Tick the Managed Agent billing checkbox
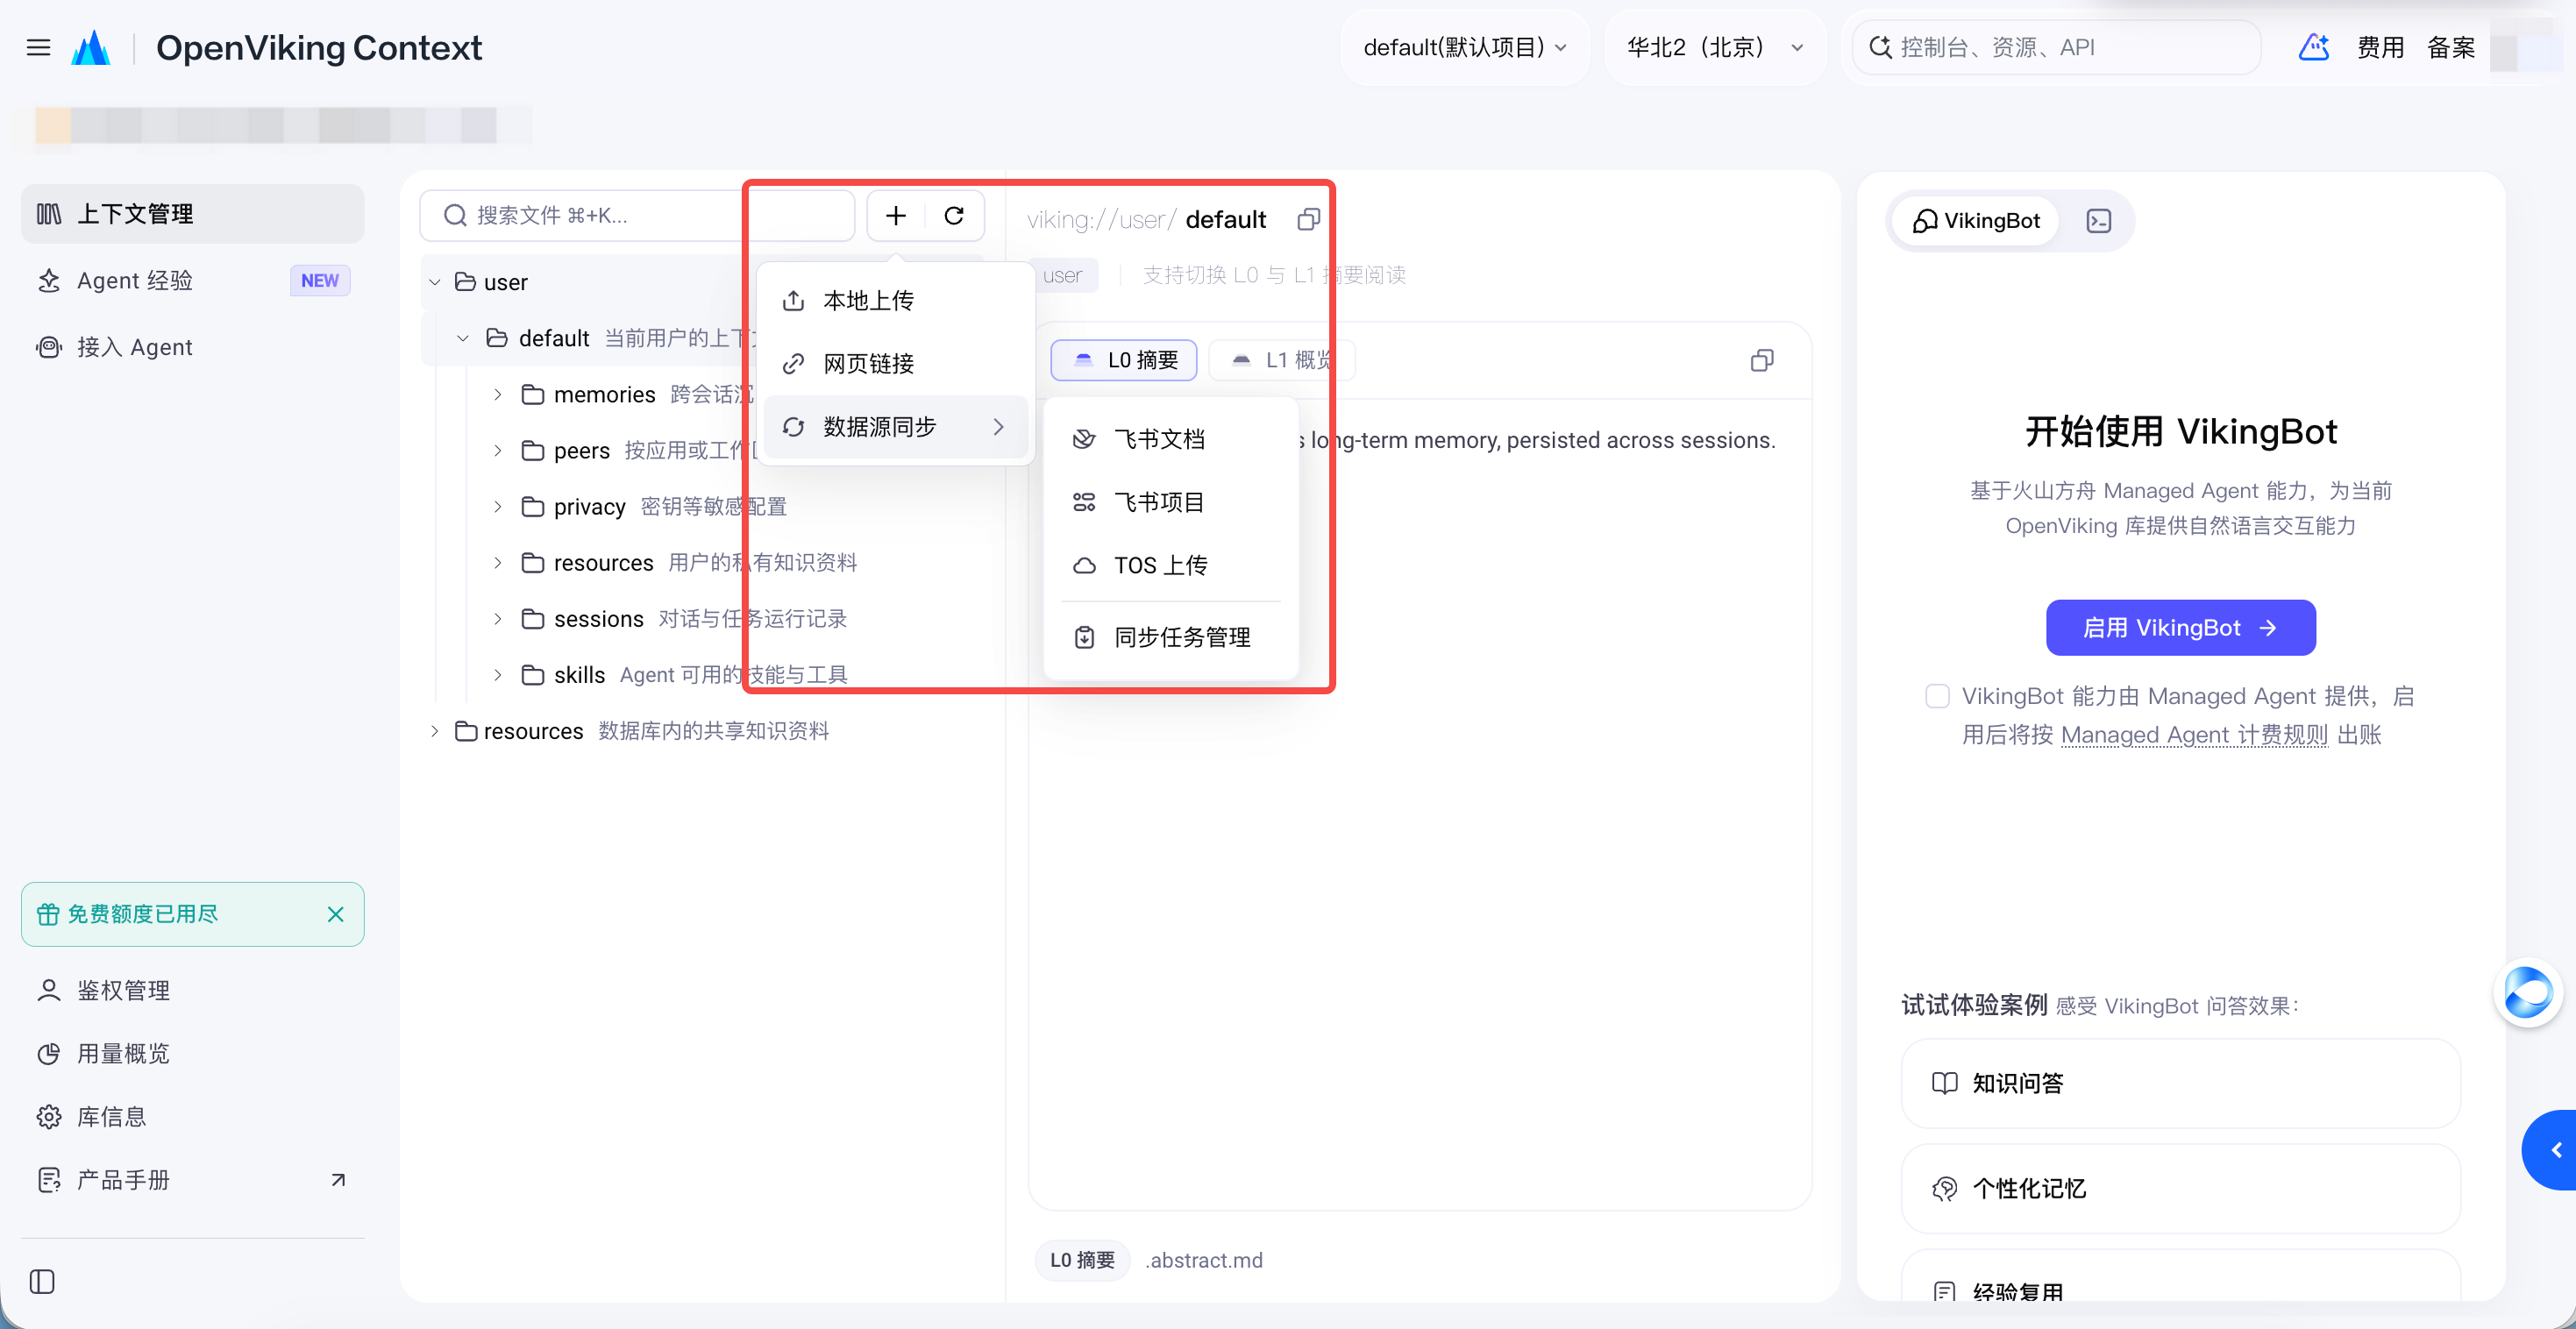 coord(1937,696)
